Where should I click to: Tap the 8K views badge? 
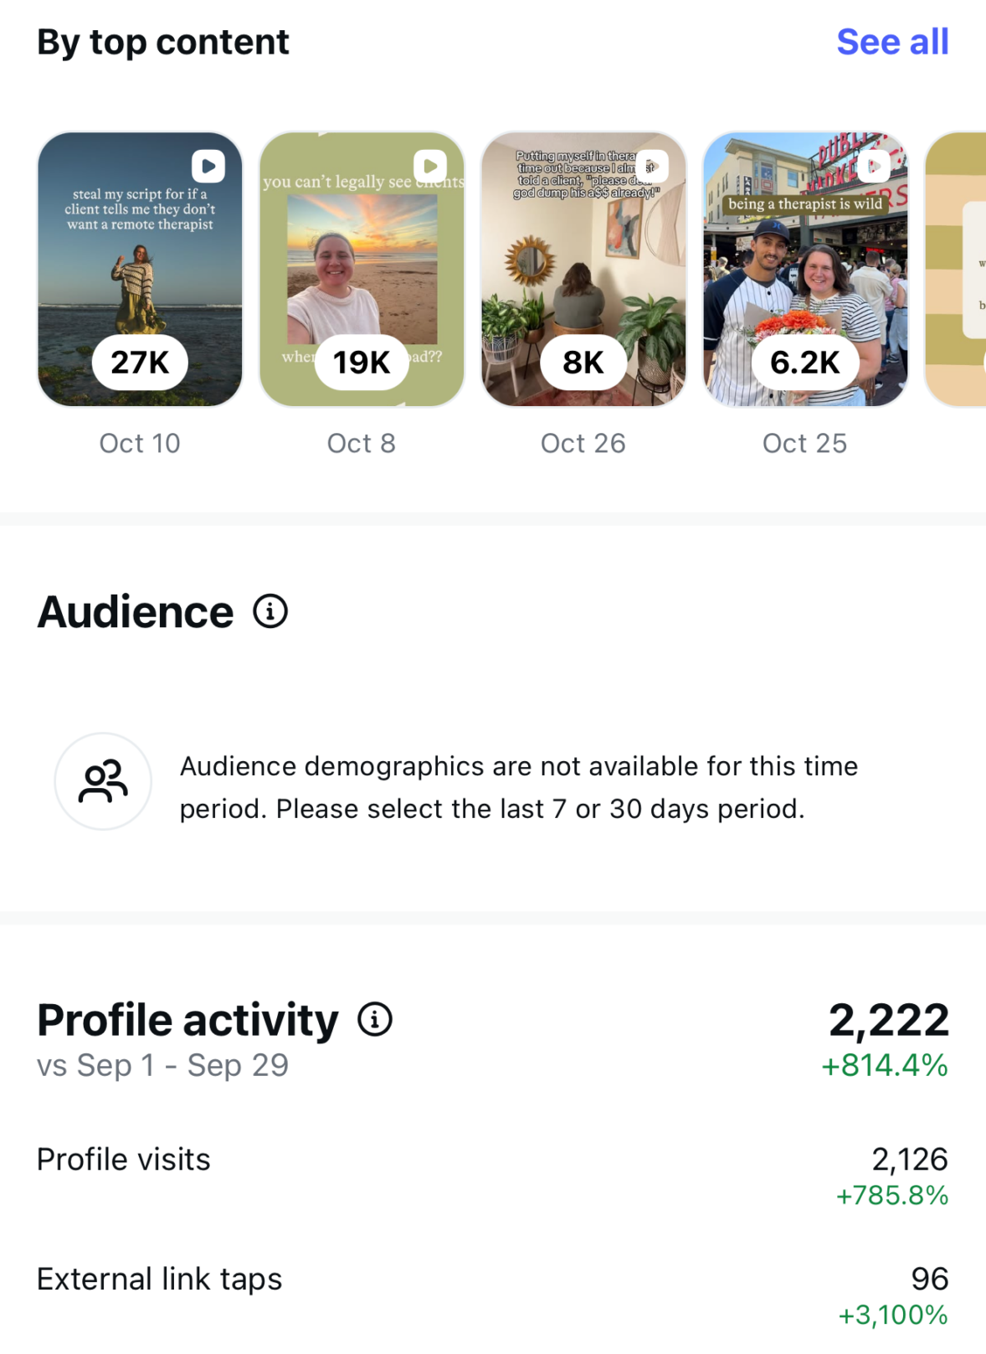(x=583, y=363)
